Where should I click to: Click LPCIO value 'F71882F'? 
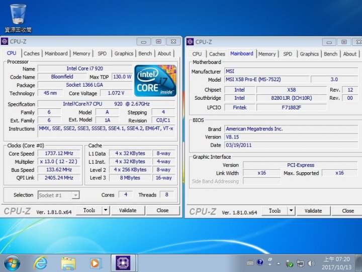coord(292,107)
